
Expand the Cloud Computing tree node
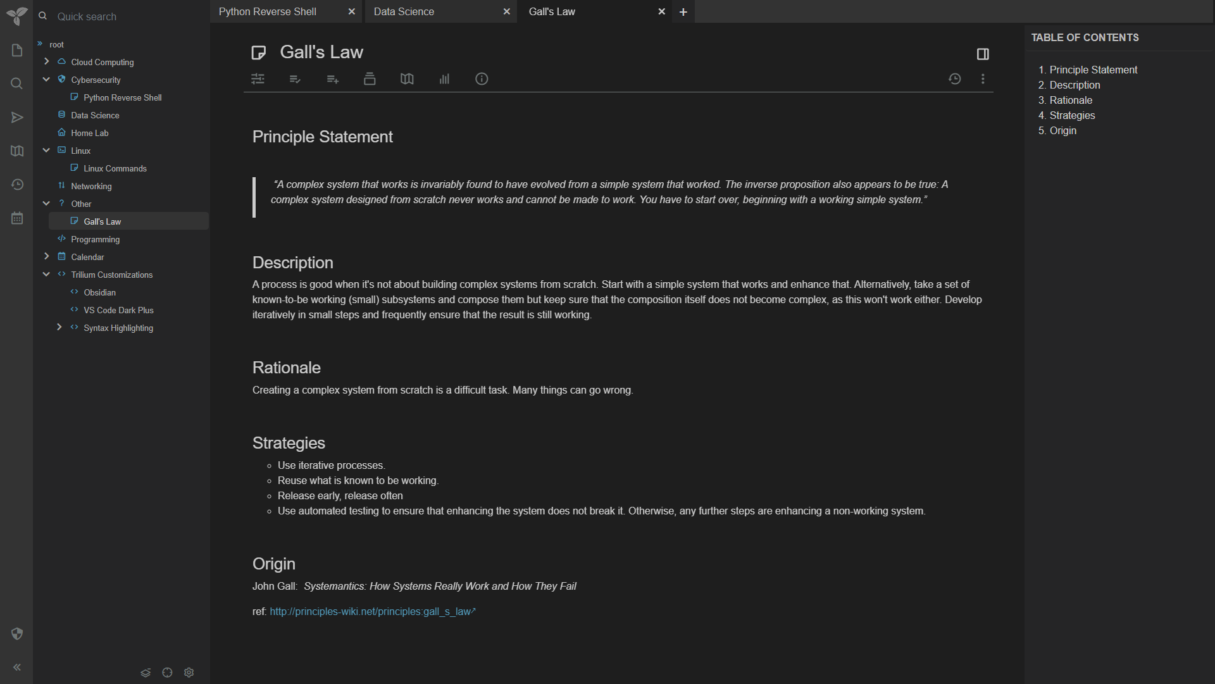coord(46,61)
